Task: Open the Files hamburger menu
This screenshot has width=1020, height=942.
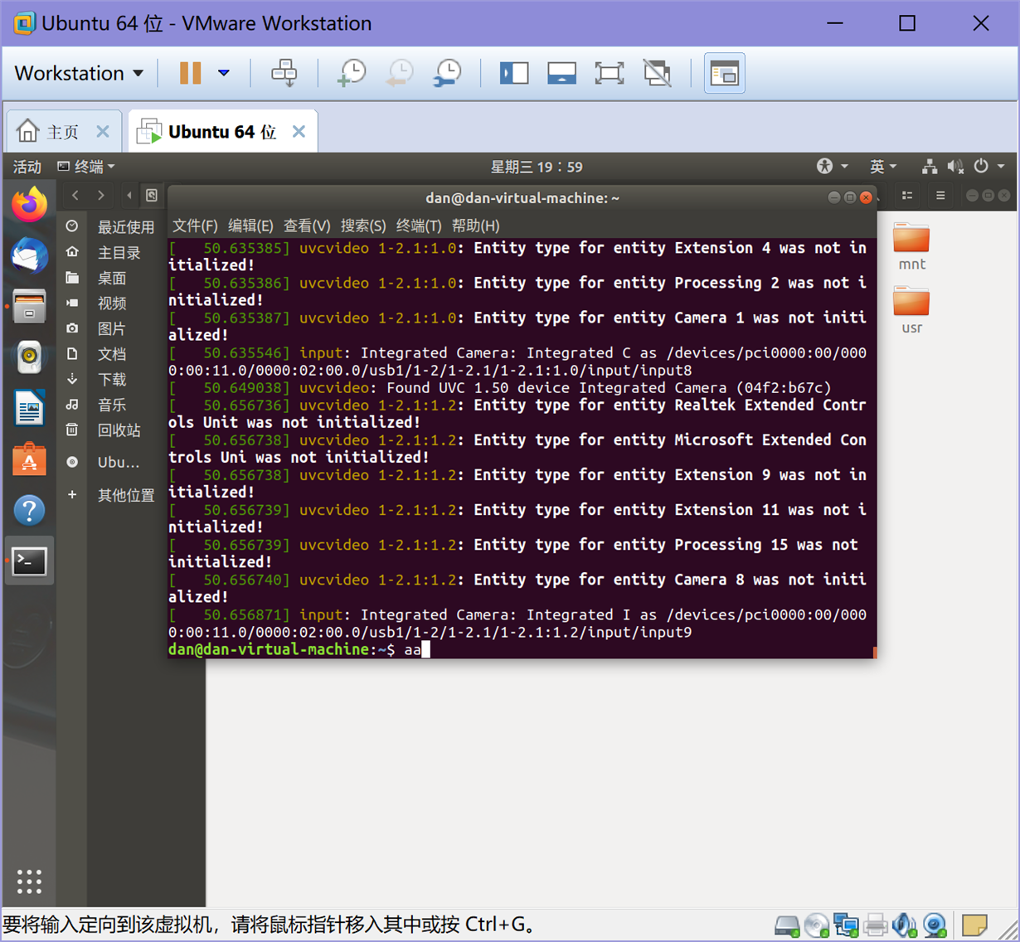Action: (x=940, y=196)
